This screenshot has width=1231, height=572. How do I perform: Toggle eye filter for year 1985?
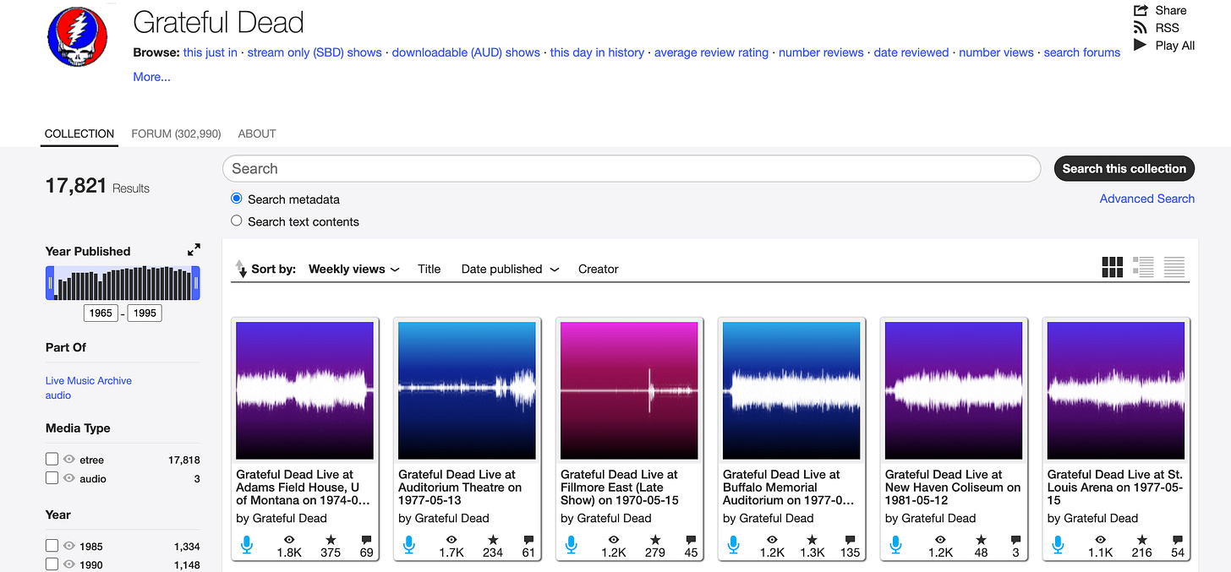click(69, 545)
